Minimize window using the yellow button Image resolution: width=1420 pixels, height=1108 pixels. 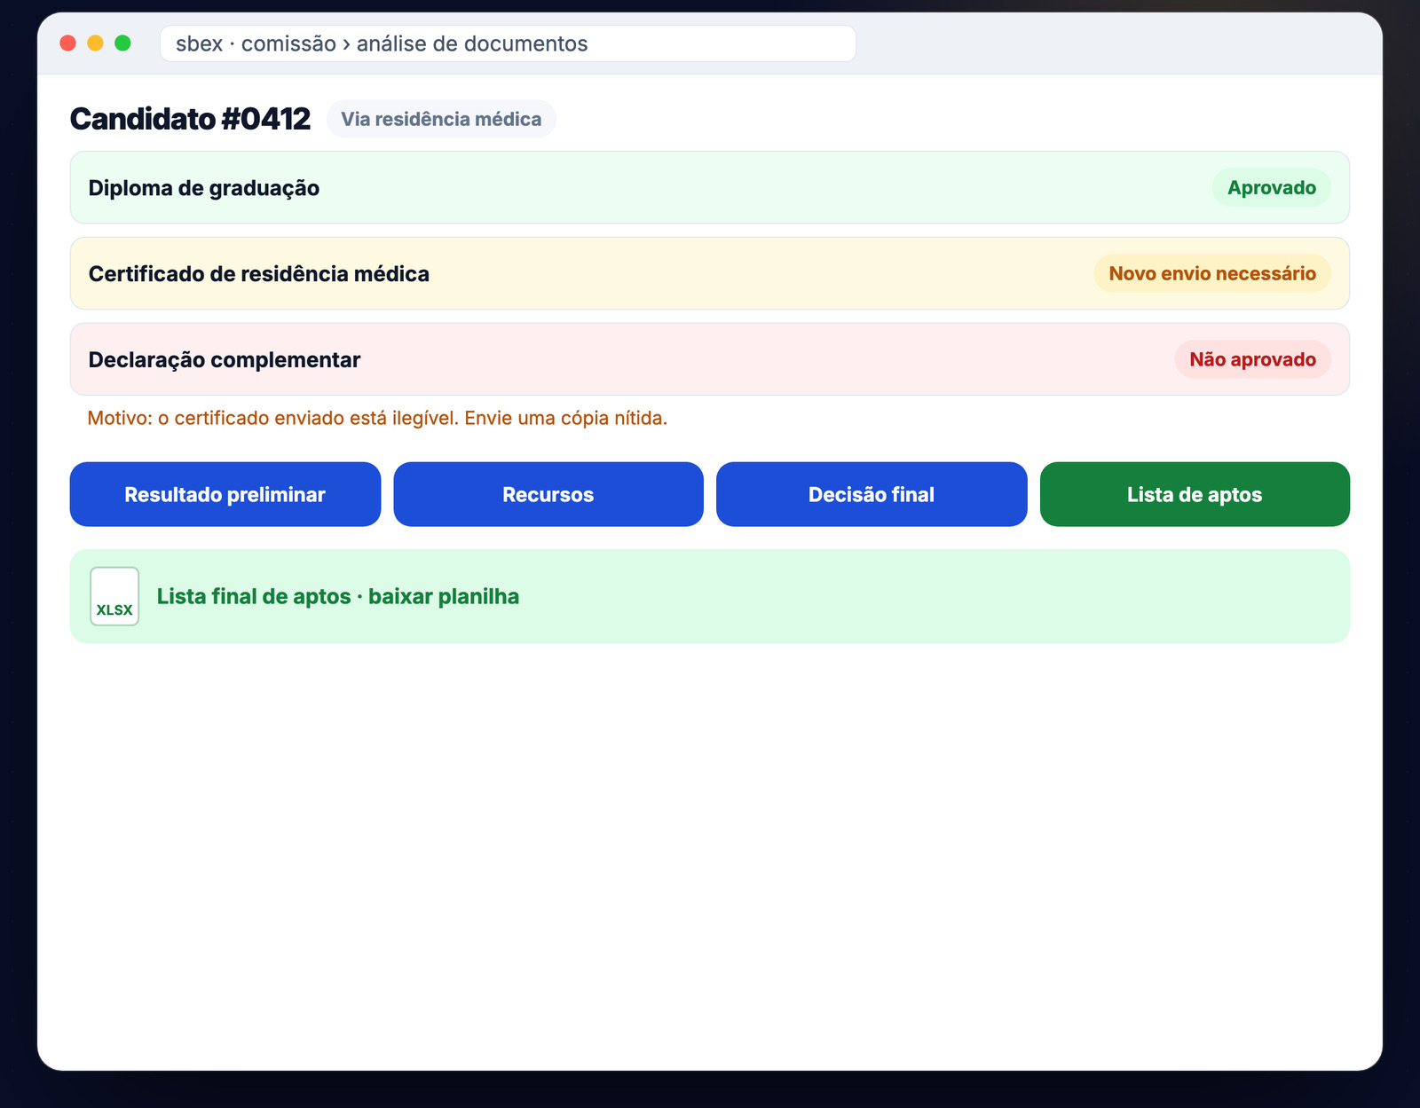95,43
